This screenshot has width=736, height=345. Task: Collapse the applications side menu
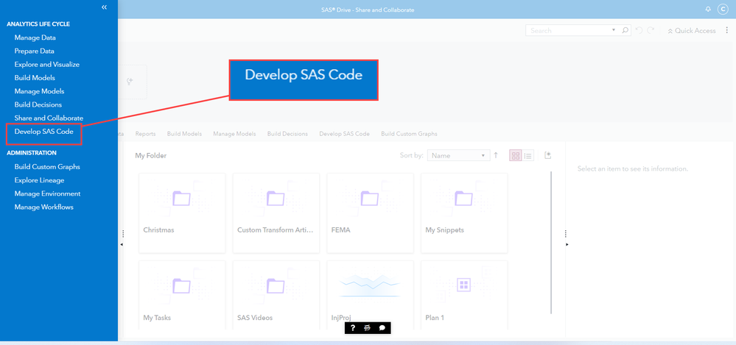pyautogui.click(x=104, y=7)
